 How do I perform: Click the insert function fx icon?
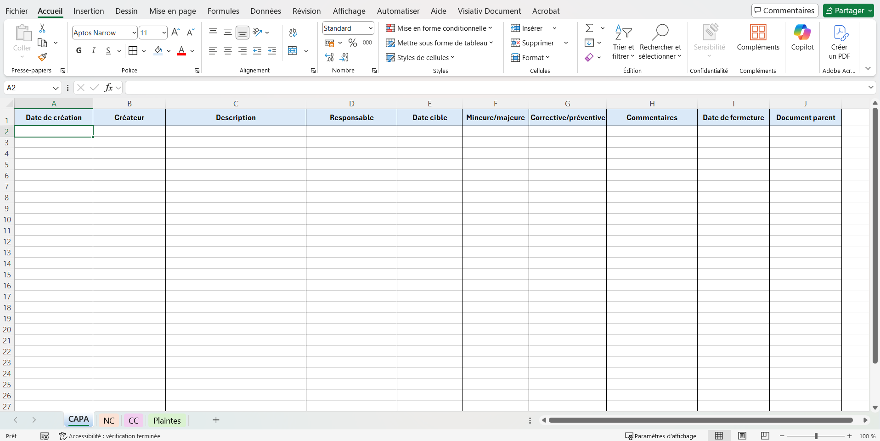[x=108, y=88]
